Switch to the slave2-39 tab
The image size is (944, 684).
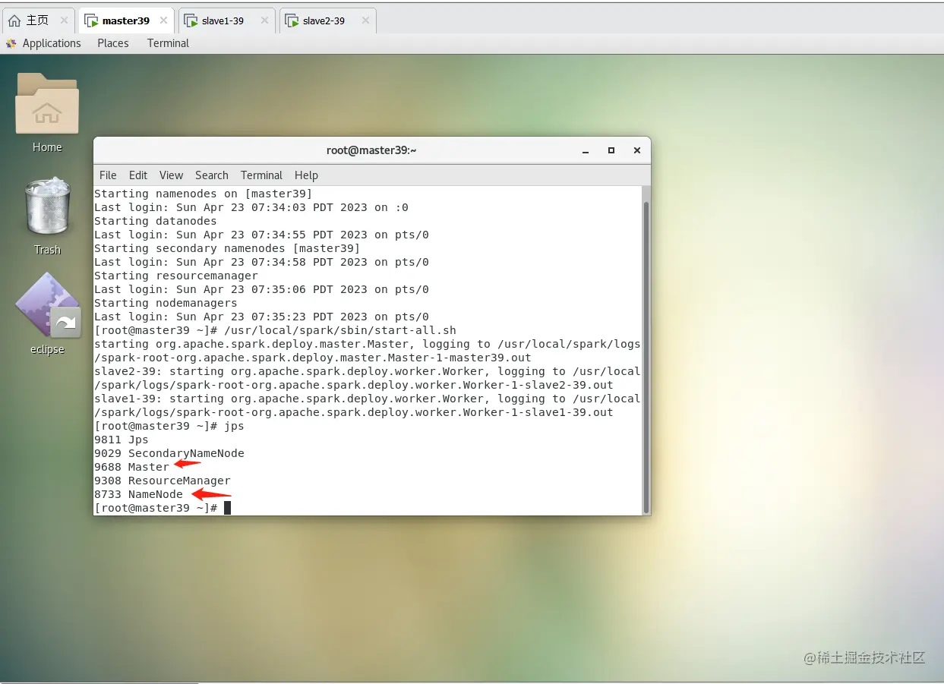tap(327, 20)
